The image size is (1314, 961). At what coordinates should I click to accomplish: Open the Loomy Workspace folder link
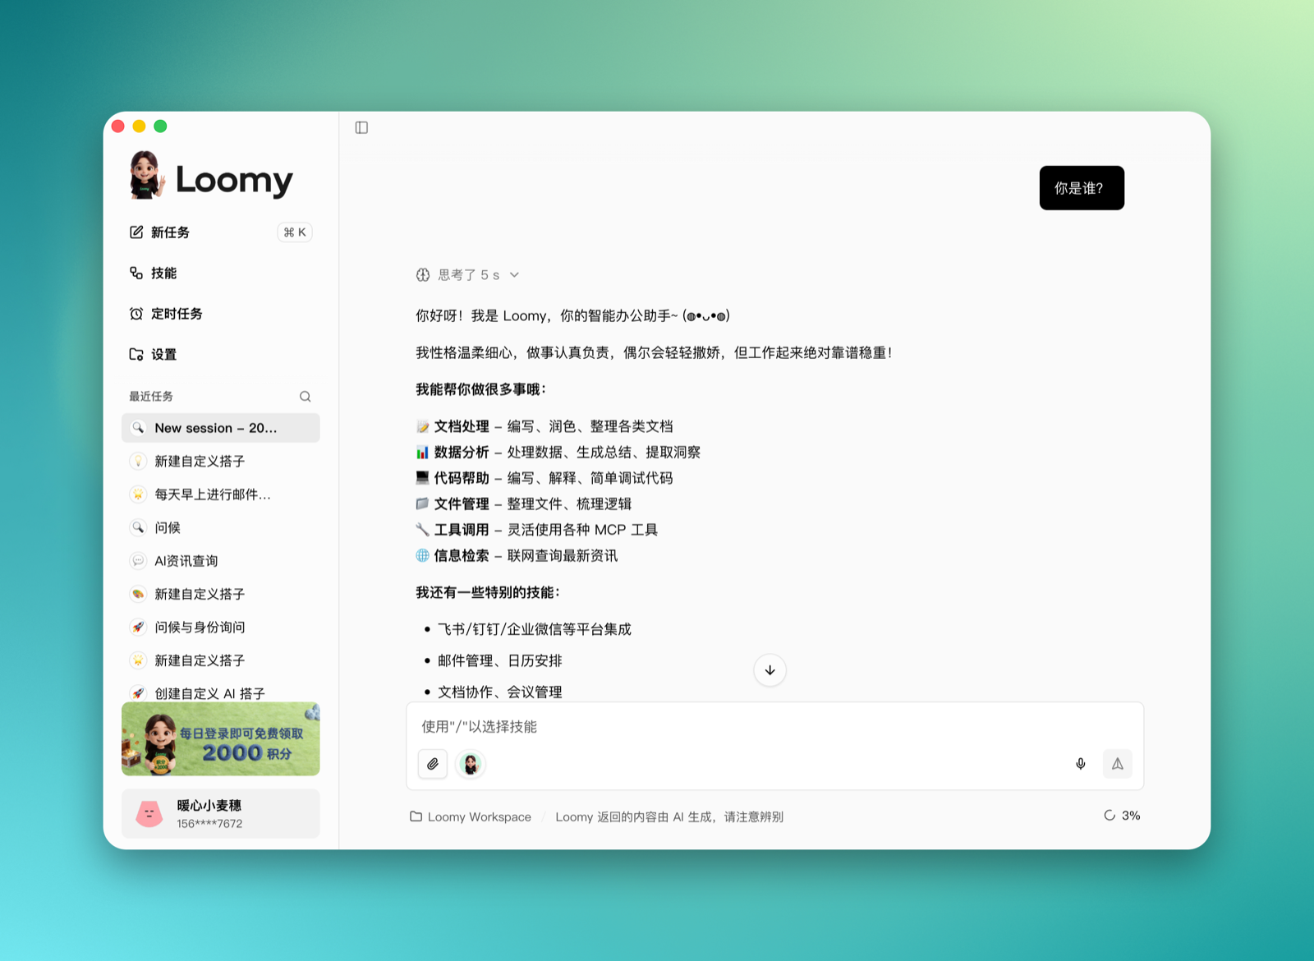[471, 816]
